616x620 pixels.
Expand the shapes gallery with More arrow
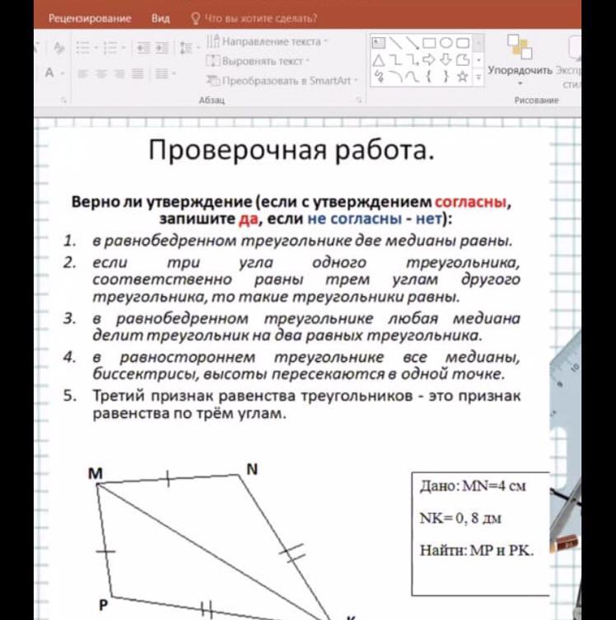(x=478, y=77)
